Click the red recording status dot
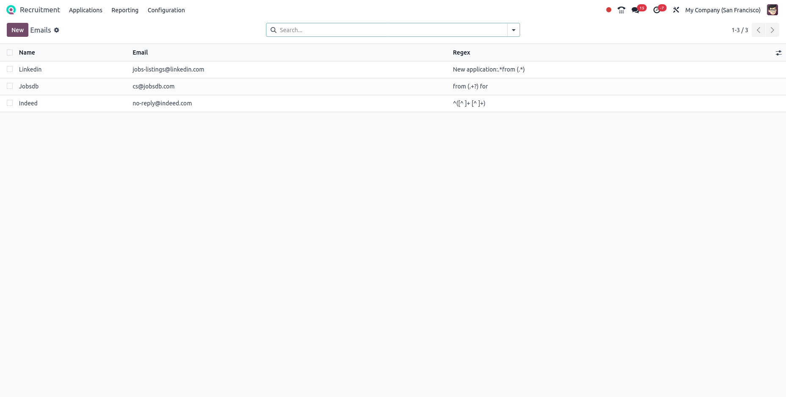Screen dimensions: 786x397 point(609,10)
